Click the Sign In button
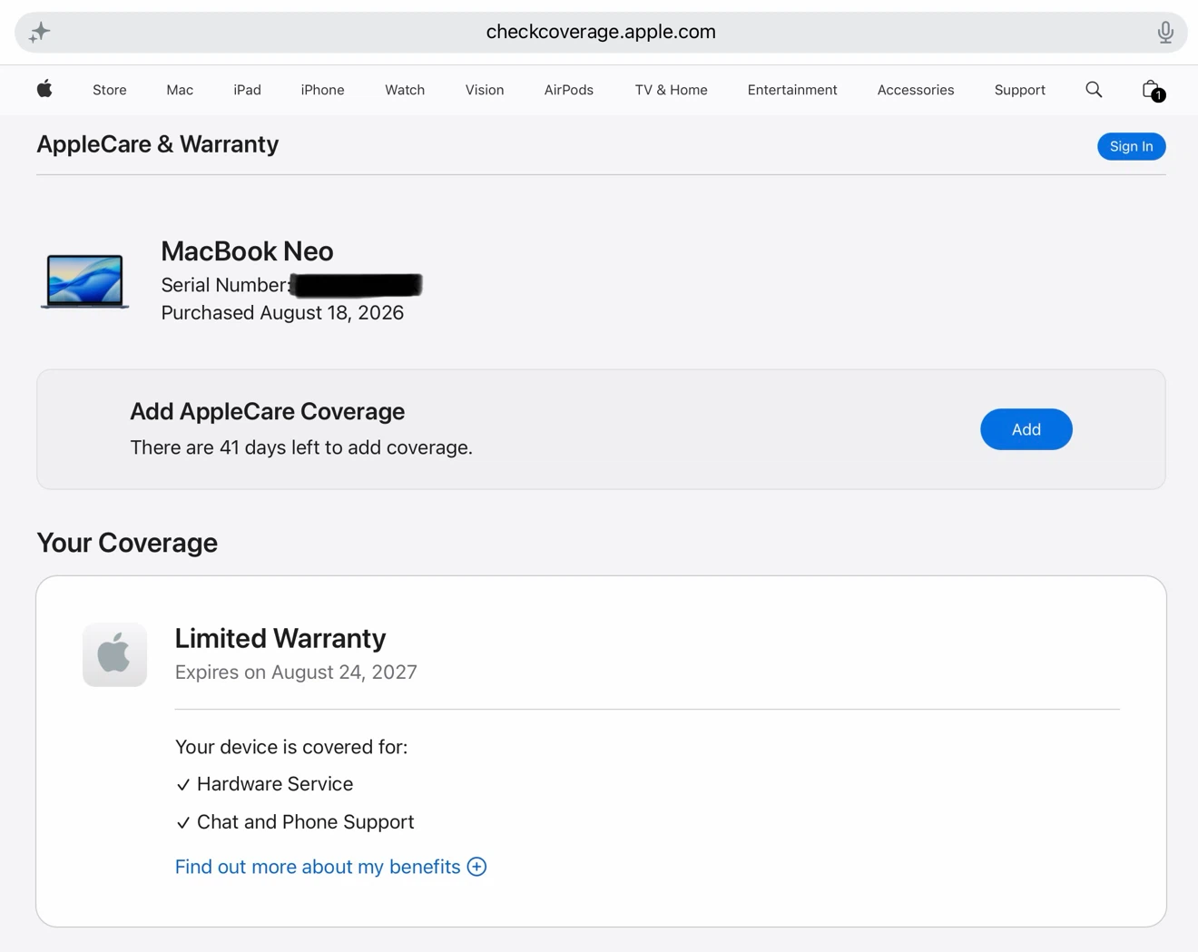This screenshot has height=952, width=1198. click(1132, 146)
